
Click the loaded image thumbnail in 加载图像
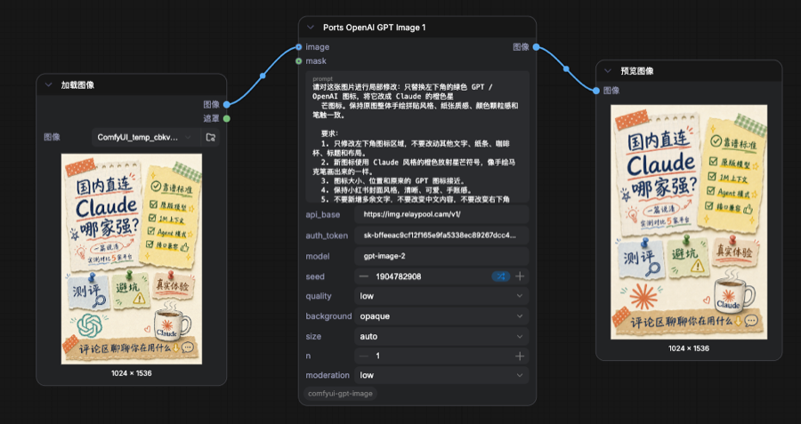tap(132, 260)
